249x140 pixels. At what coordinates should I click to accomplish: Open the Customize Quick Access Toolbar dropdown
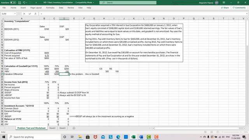pyautogui.click(x=36, y=3)
